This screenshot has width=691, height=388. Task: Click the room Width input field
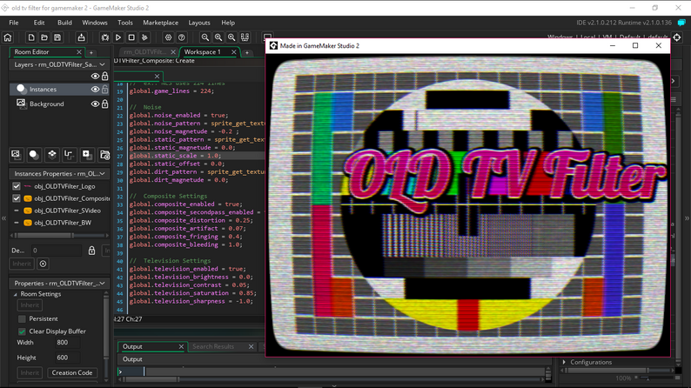tap(67, 343)
